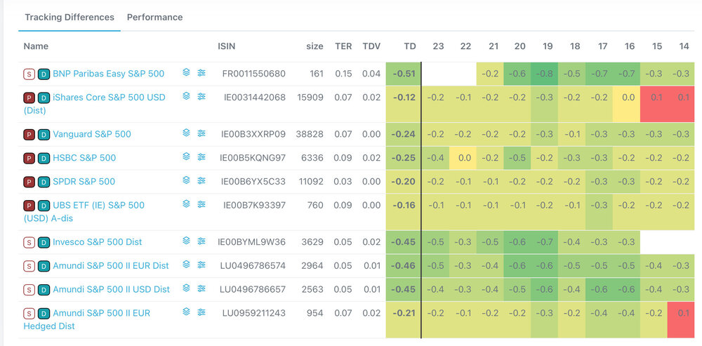Click layers icon for Amundi S&P 500 II EUR Dist
Viewport: 702px width, 346px height.
tap(187, 265)
